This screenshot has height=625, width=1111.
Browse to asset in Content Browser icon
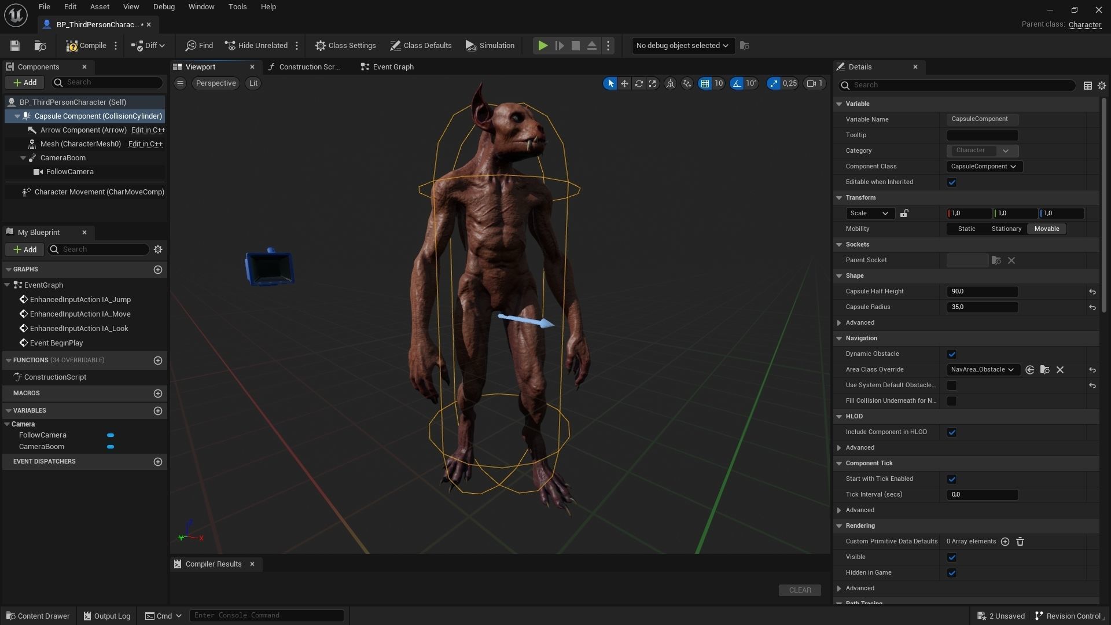41,46
